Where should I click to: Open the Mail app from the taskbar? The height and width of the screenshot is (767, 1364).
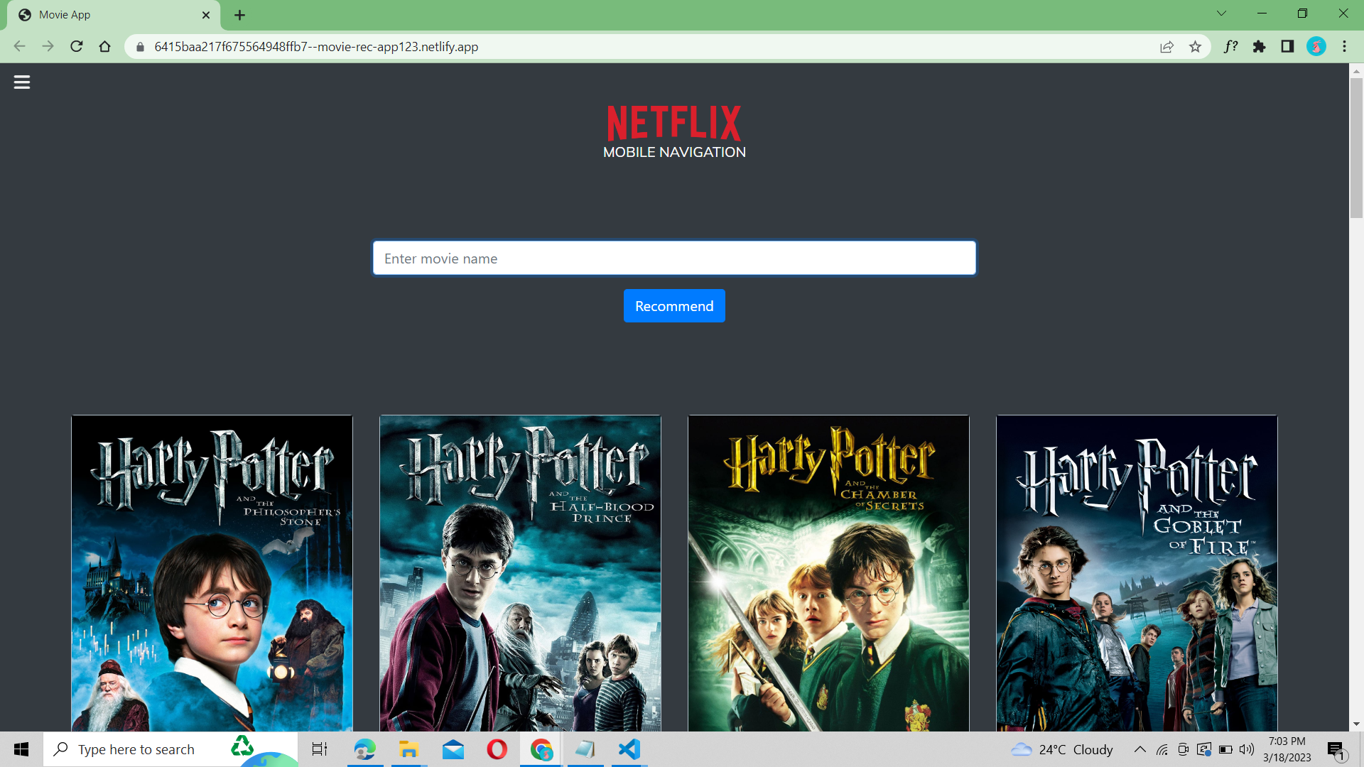click(453, 749)
